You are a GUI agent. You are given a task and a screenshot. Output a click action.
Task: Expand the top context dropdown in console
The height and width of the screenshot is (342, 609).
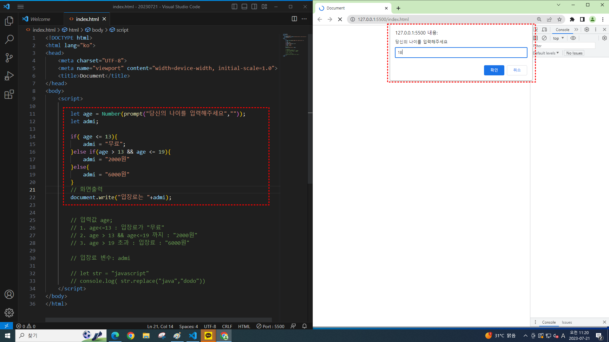(558, 38)
